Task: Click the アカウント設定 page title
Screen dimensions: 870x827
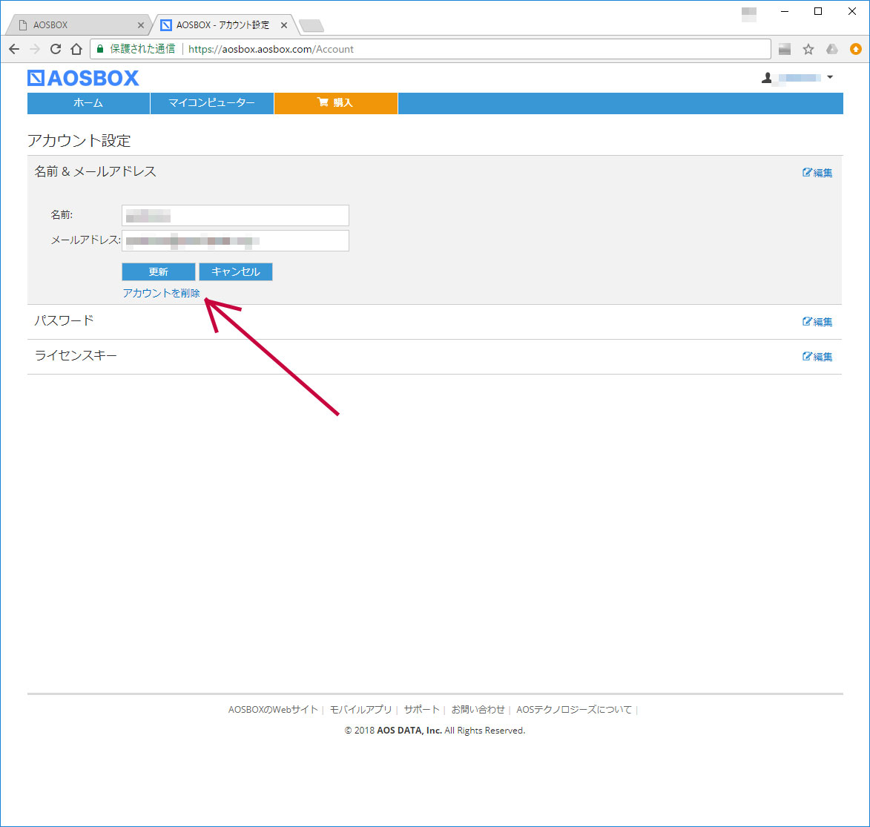Action: click(x=79, y=141)
